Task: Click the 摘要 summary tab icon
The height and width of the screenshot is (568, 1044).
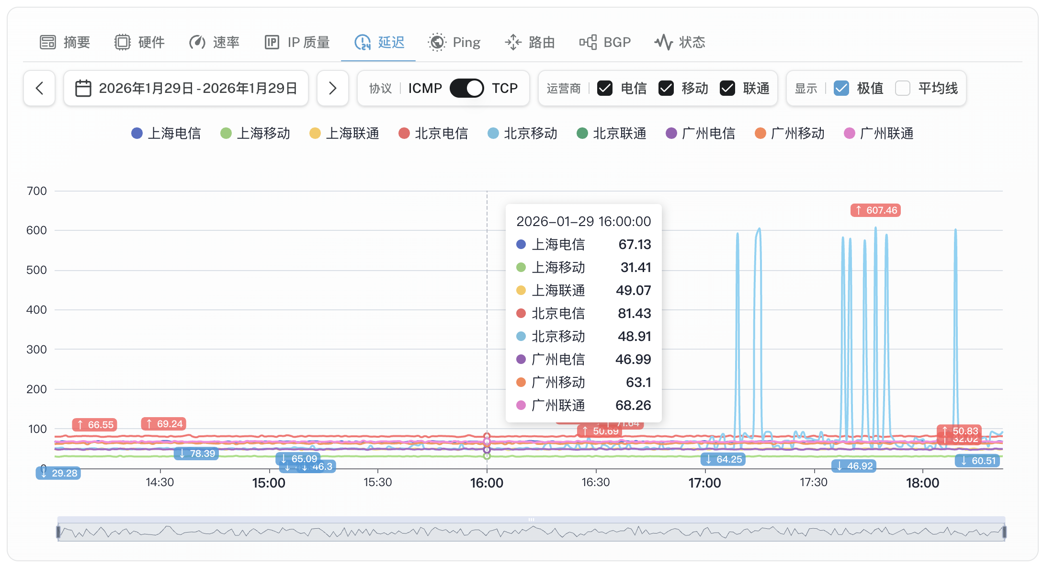Action: [48, 42]
